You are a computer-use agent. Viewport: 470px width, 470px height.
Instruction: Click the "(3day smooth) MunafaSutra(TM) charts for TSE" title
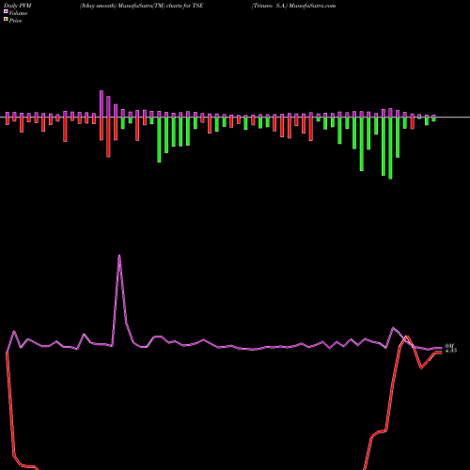point(142,6)
